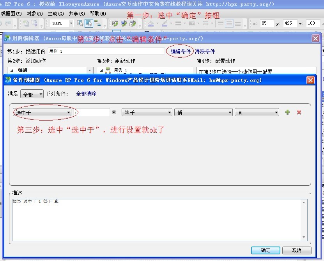Screen dimensions: 324x261
Task: Click the green plus add-condition icon
Action: coord(288,112)
